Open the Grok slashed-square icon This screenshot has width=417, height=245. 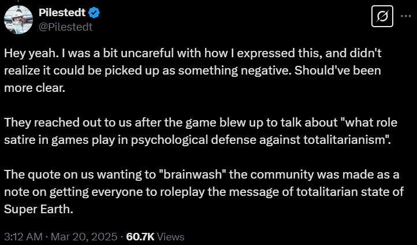[x=381, y=17]
